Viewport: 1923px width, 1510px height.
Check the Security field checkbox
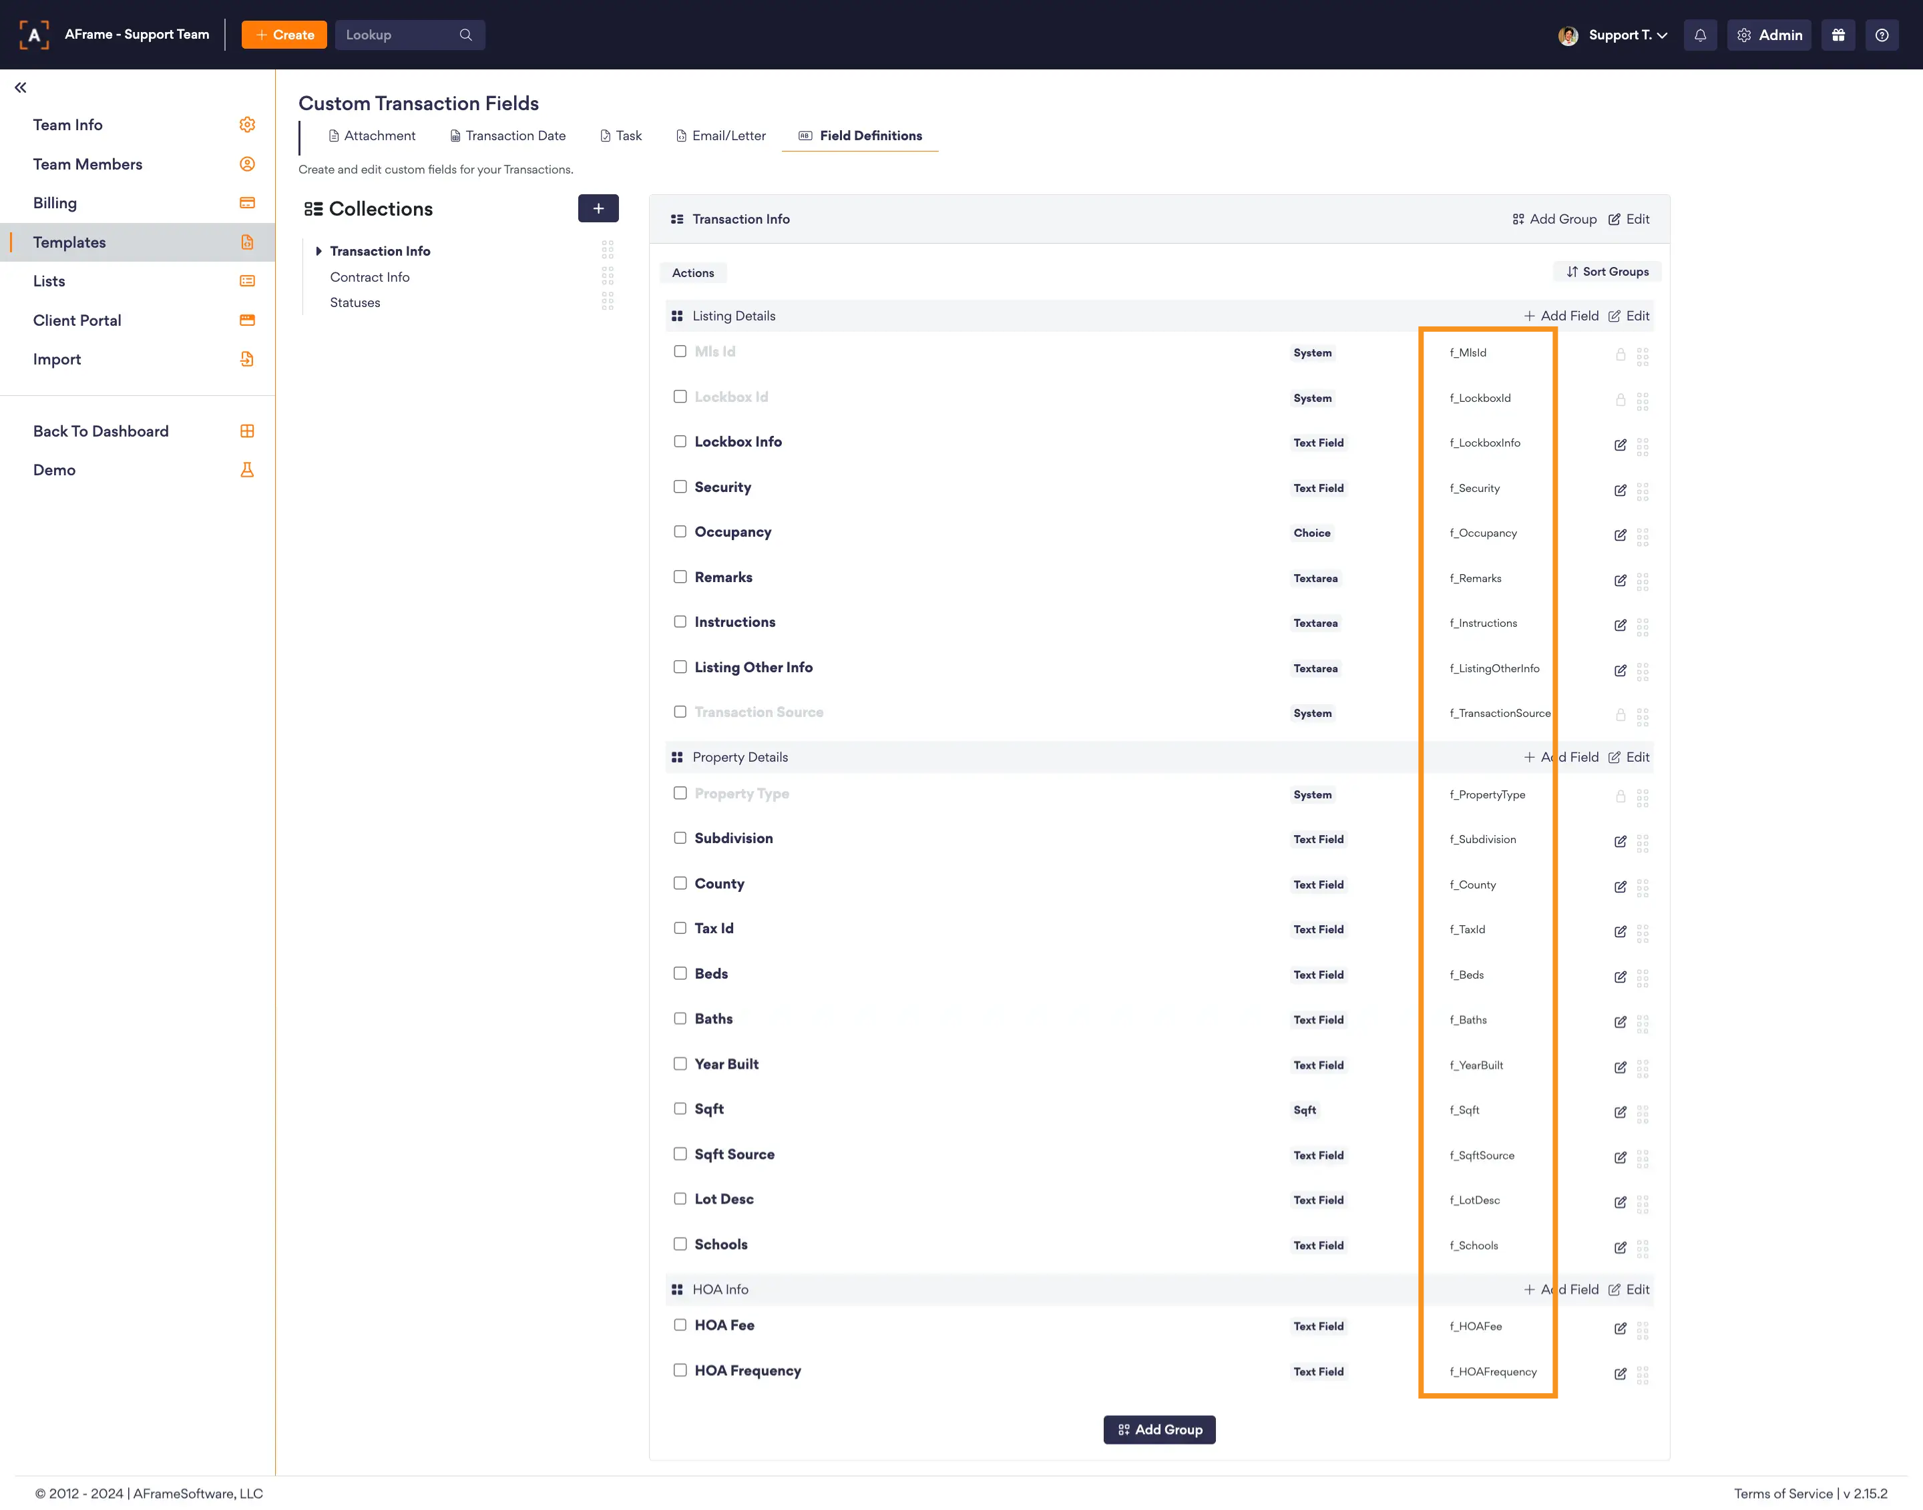[680, 487]
